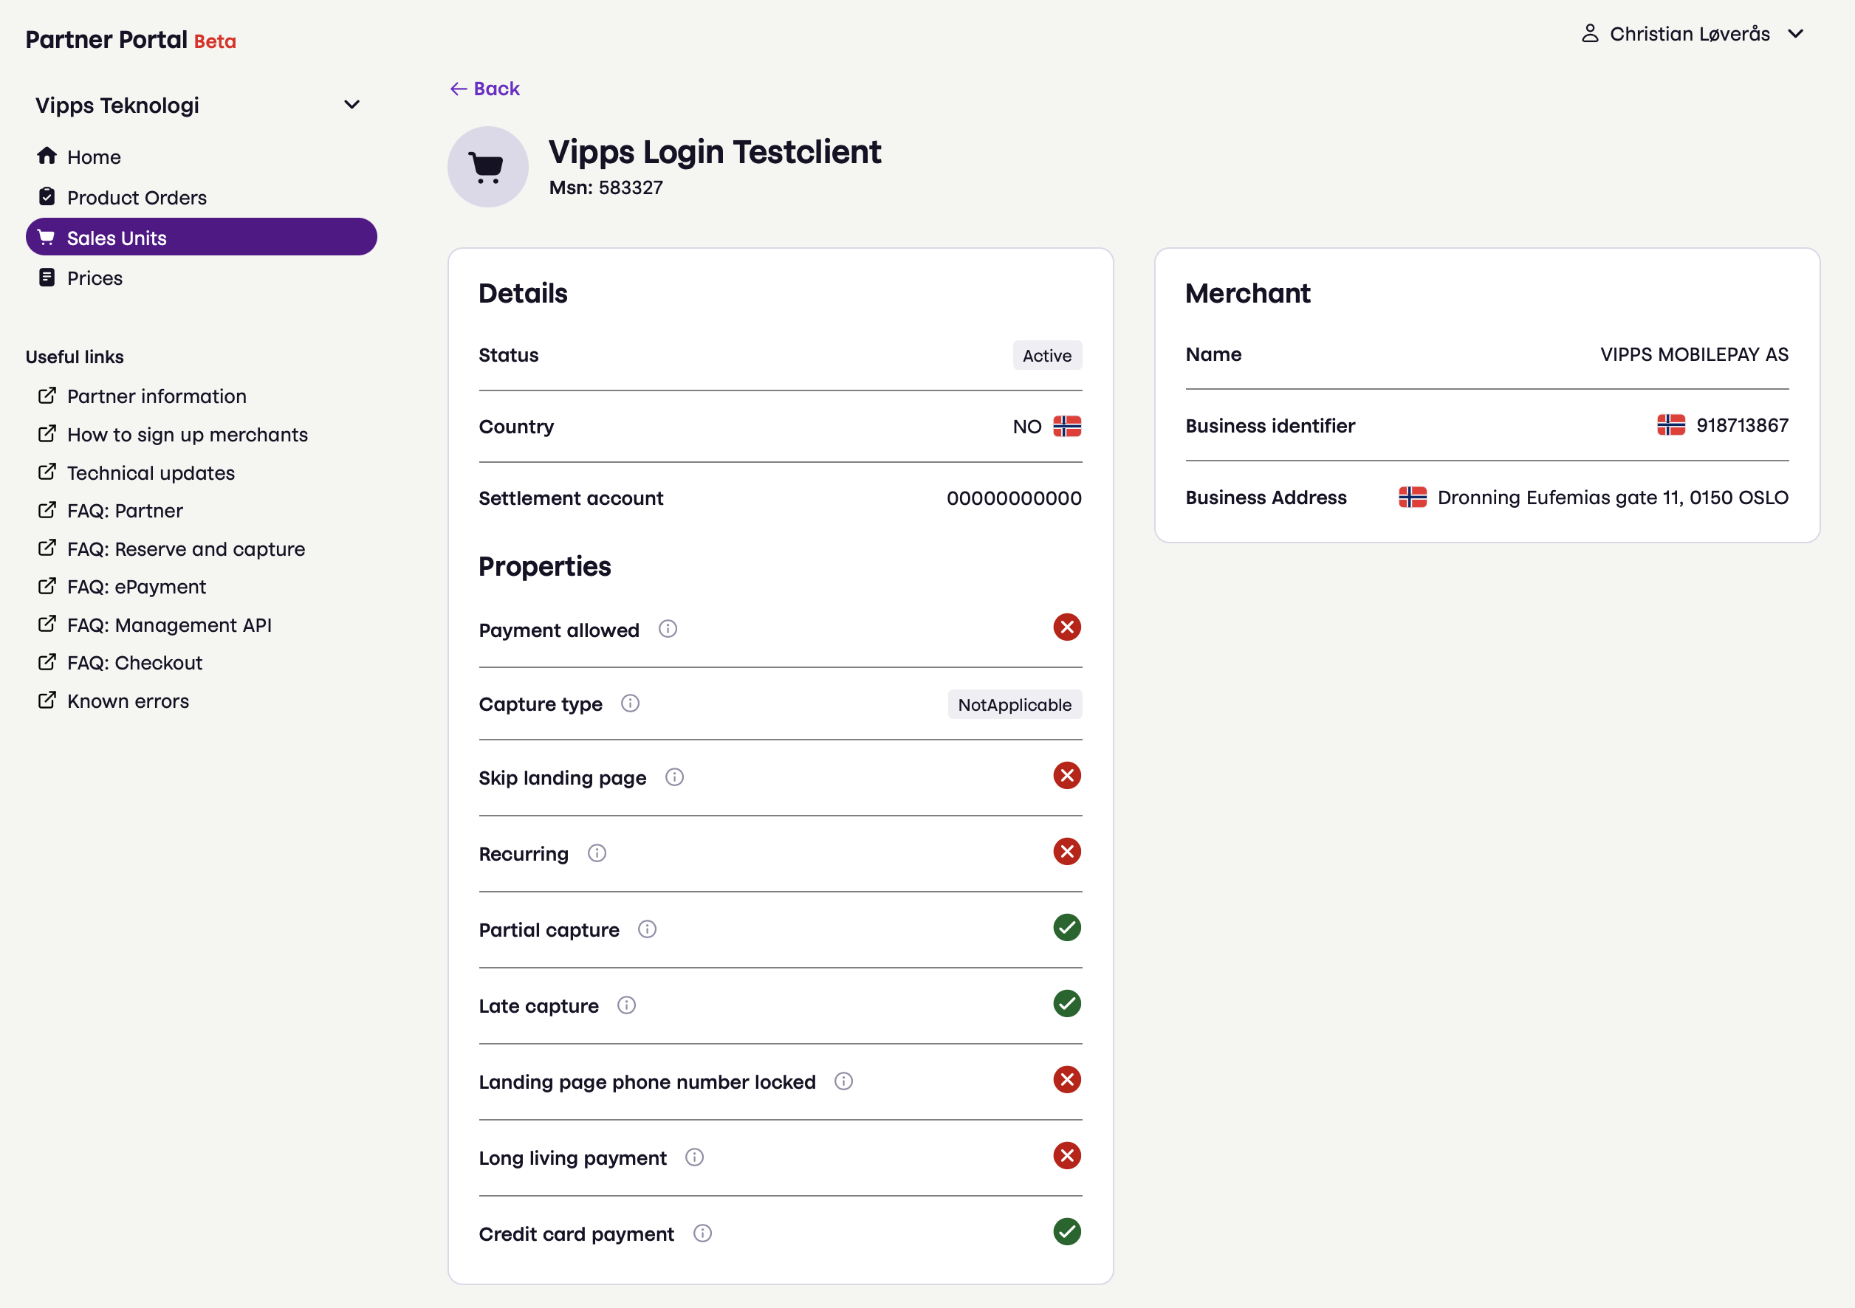Image resolution: width=1855 pixels, height=1308 pixels.
Task: Open the Partner information useful link
Action: point(157,396)
